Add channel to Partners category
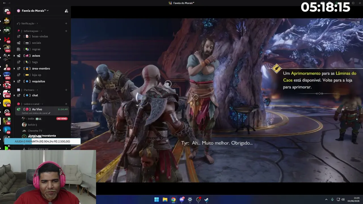Viewport: 363px width, 204px height. click(66, 90)
